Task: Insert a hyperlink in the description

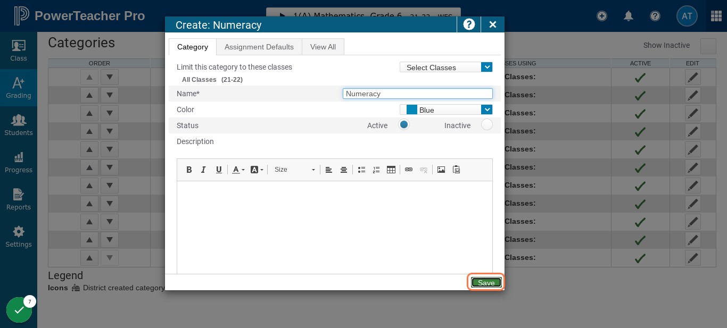Action: (x=409, y=170)
